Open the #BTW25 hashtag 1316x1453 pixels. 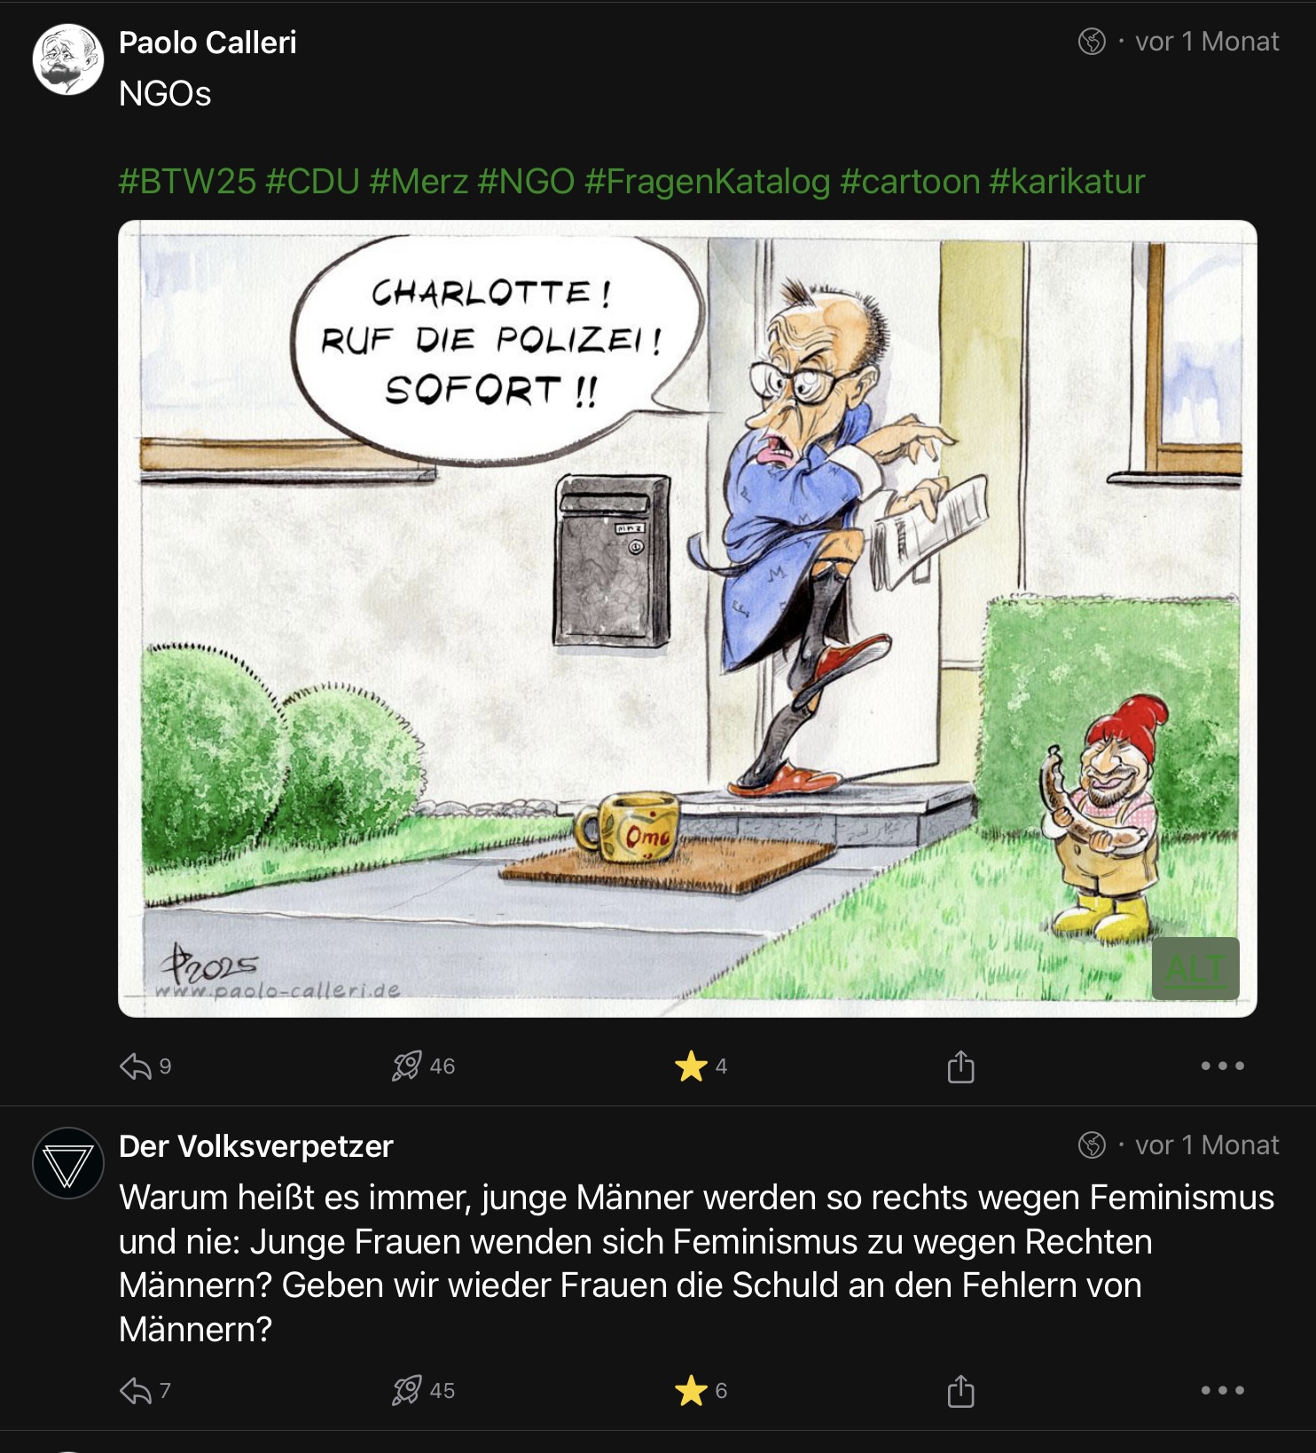pos(187,182)
